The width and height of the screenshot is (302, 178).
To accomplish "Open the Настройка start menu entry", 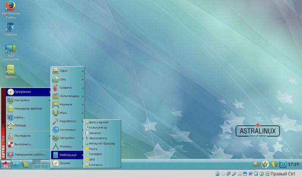I will (28, 100).
